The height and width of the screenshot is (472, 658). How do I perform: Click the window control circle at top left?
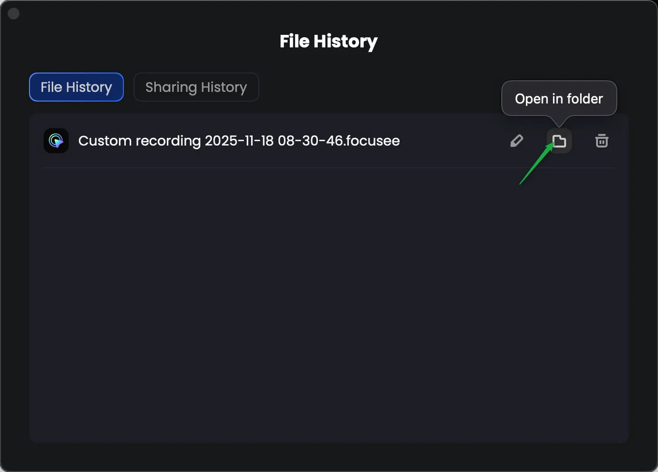(14, 13)
